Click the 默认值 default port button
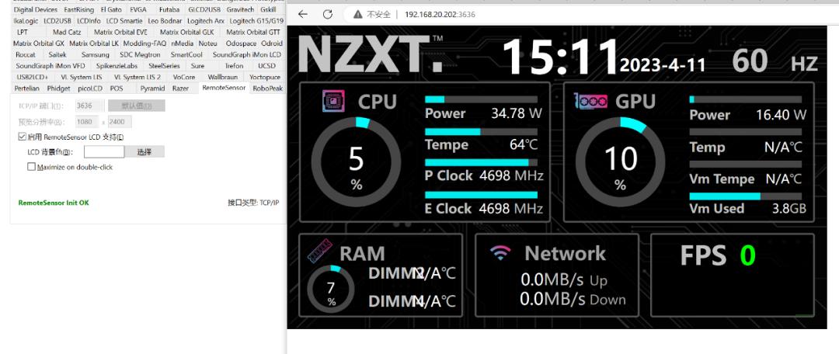This screenshot has height=354, width=839. pos(137,106)
